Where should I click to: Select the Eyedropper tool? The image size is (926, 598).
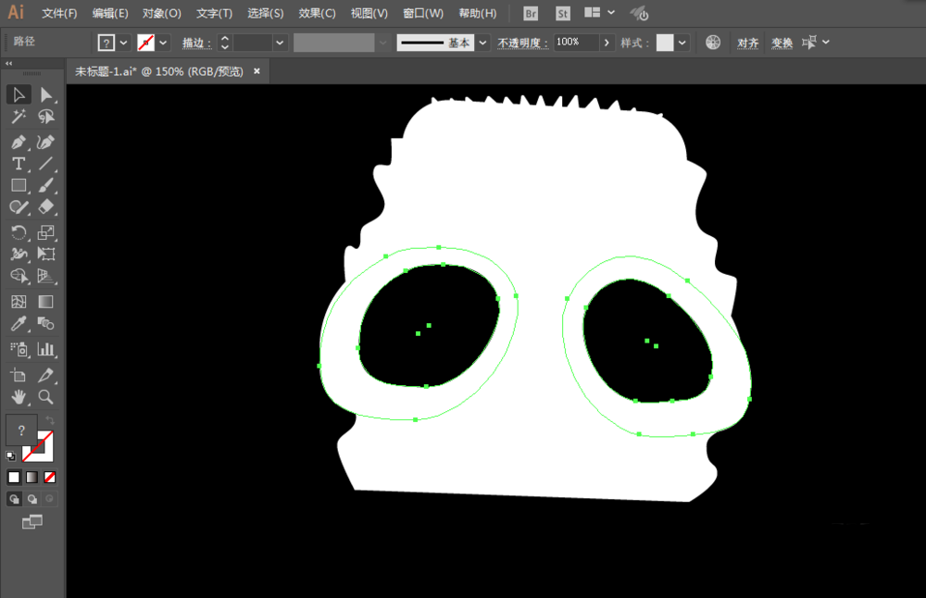(x=19, y=323)
